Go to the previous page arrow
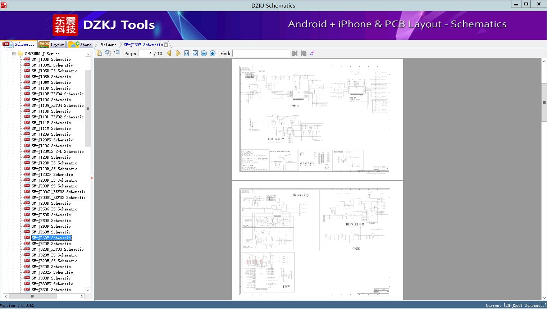 tap(169, 53)
